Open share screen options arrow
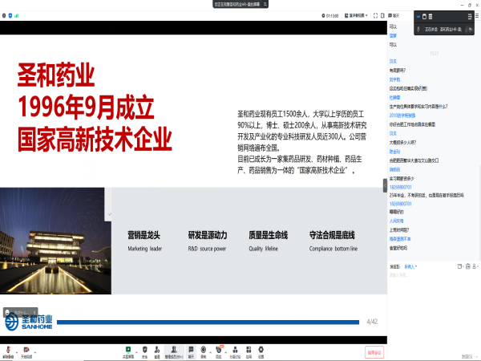Viewport: 481px width, 361px height. 136,352
